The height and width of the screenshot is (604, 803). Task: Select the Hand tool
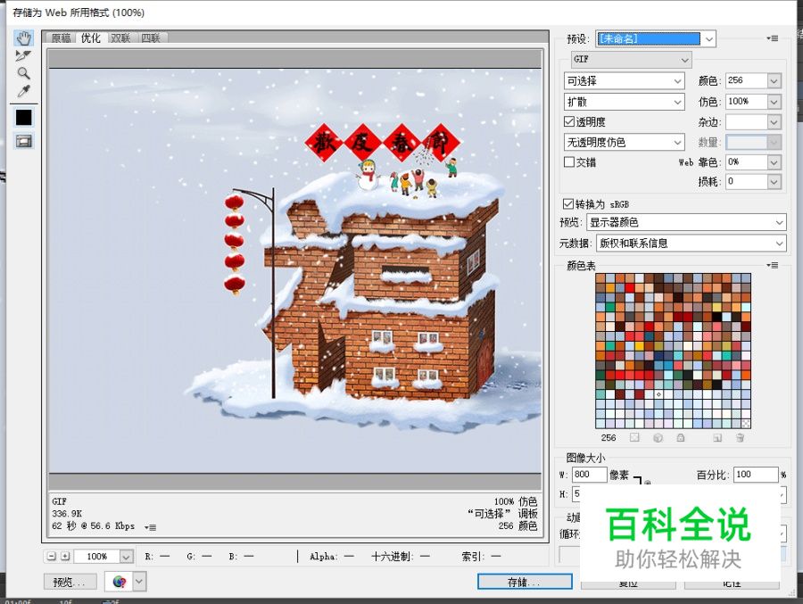(x=23, y=37)
